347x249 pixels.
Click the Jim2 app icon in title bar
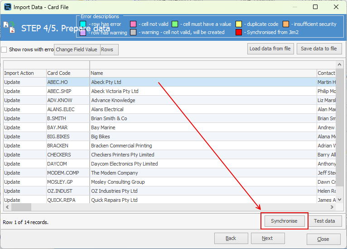point(8,7)
